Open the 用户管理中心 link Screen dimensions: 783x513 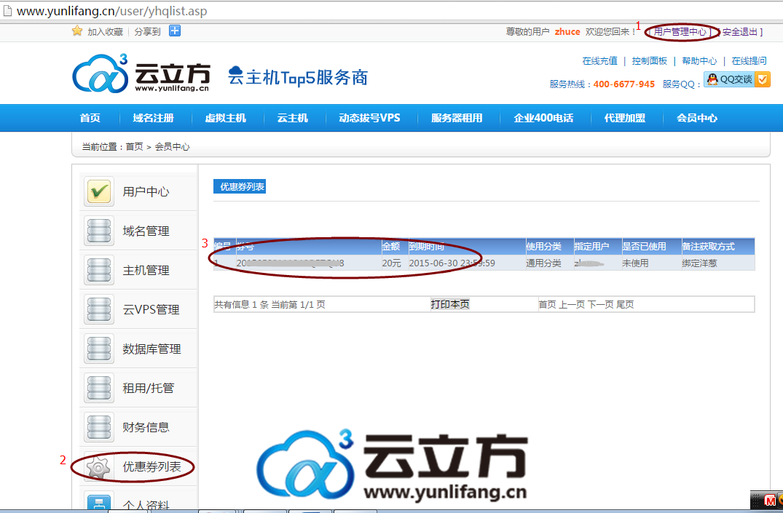click(680, 32)
